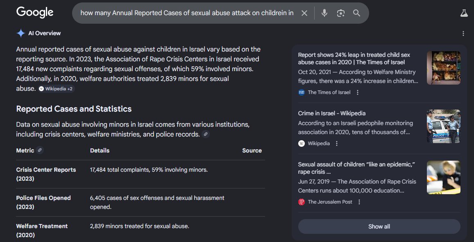Click the police car thumbnail image
The image size is (474, 242).
coord(443,126)
